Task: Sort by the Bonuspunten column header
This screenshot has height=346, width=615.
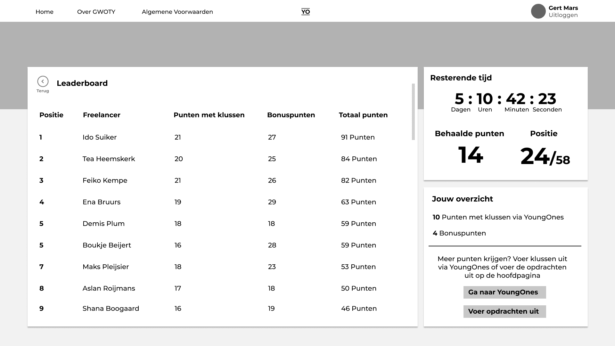Action: (291, 115)
